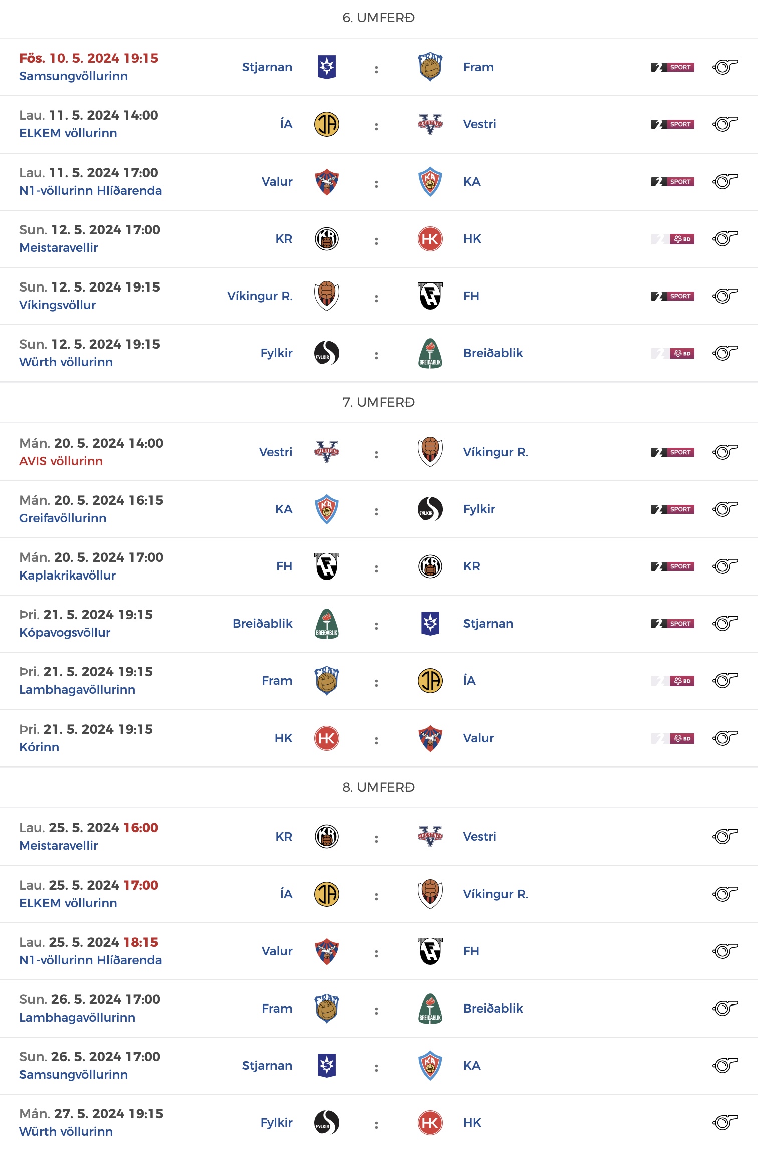This screenshot has width=758, height=1149.
Task: Open the Greifavöllurinn venue link
Action: 63,518
